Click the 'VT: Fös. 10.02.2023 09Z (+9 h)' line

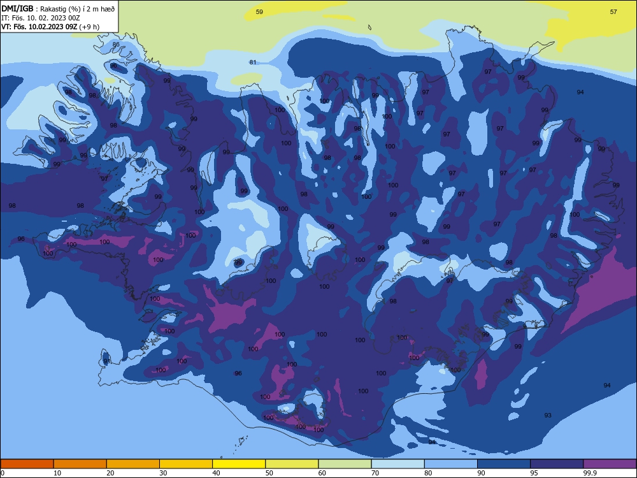pyautogui.click(x=50, y=27)
